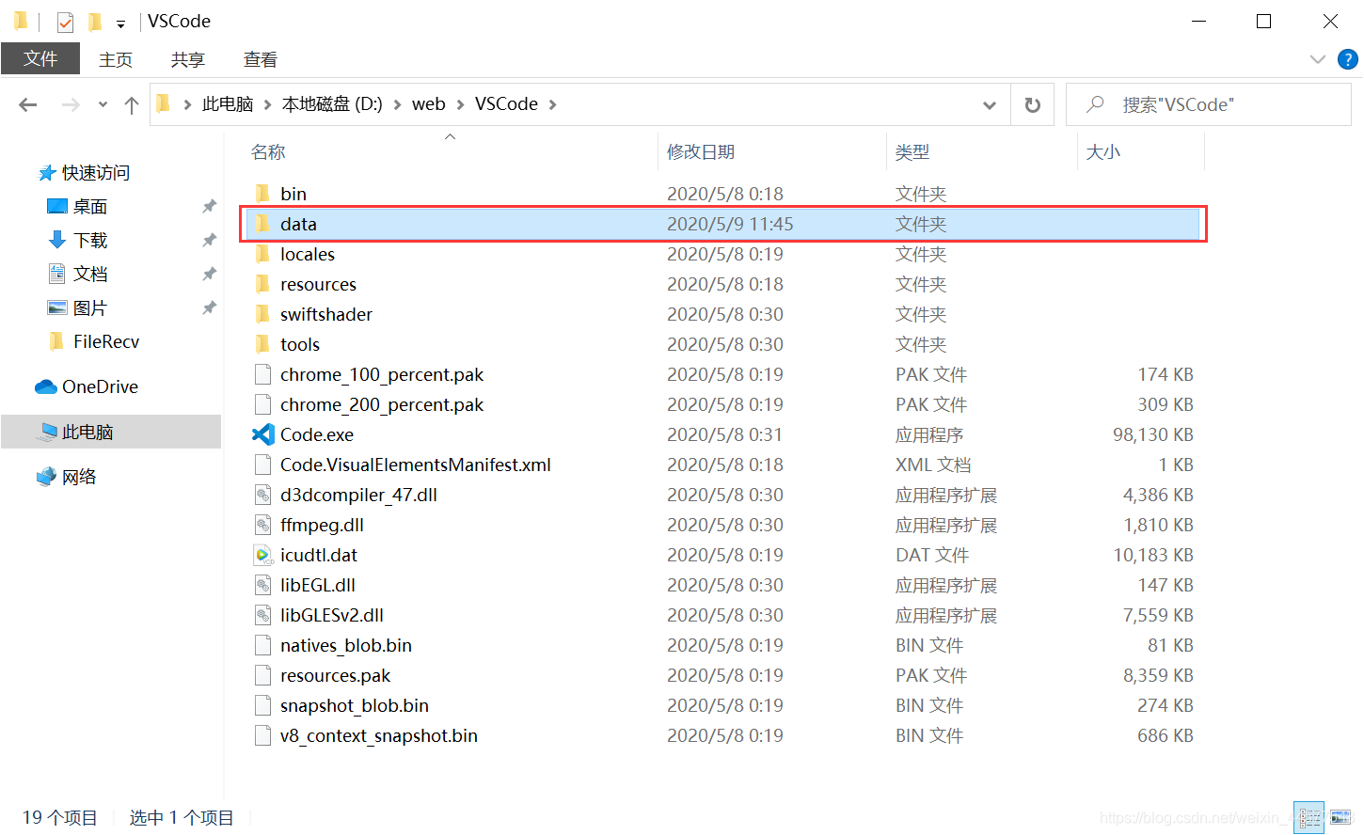Click the swiftshader folder icon
This screenshot has width=1364, height=835.
pyautogui.click(x=263, y=314)
